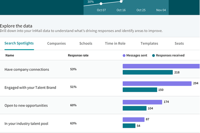Open the Search Spotlights tab

(19, 43)
